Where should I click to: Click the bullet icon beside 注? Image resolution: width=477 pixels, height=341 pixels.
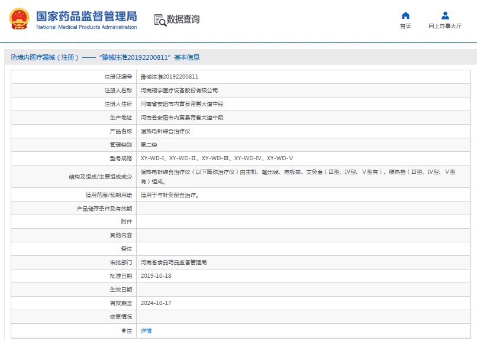[x=124, y=331]
